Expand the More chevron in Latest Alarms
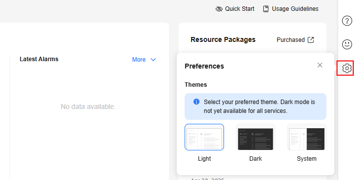Viewport: 354px width, 180px height. (x=153, y=60)
